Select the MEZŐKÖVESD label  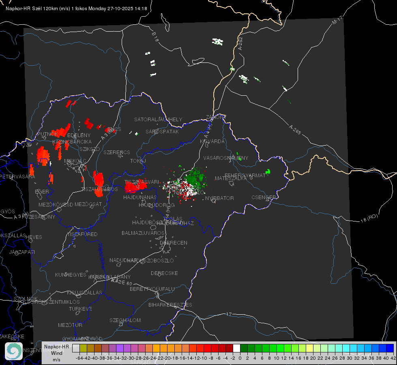coord(56,204)
